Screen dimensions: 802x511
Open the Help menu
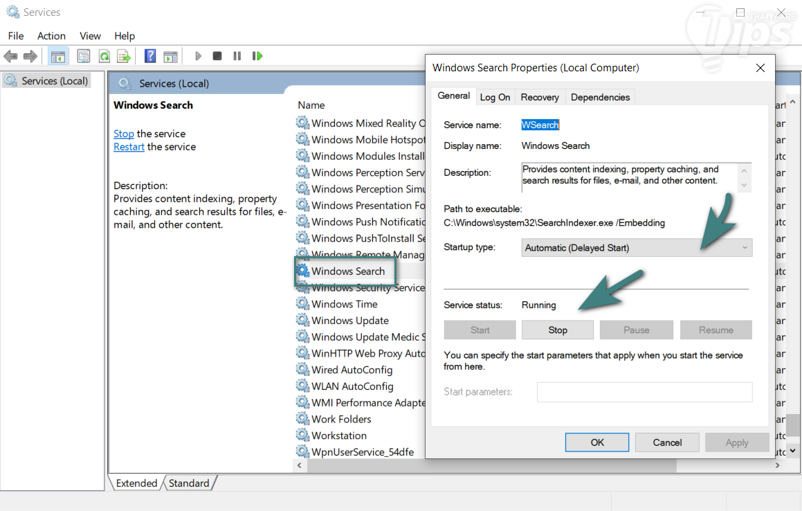125,36
